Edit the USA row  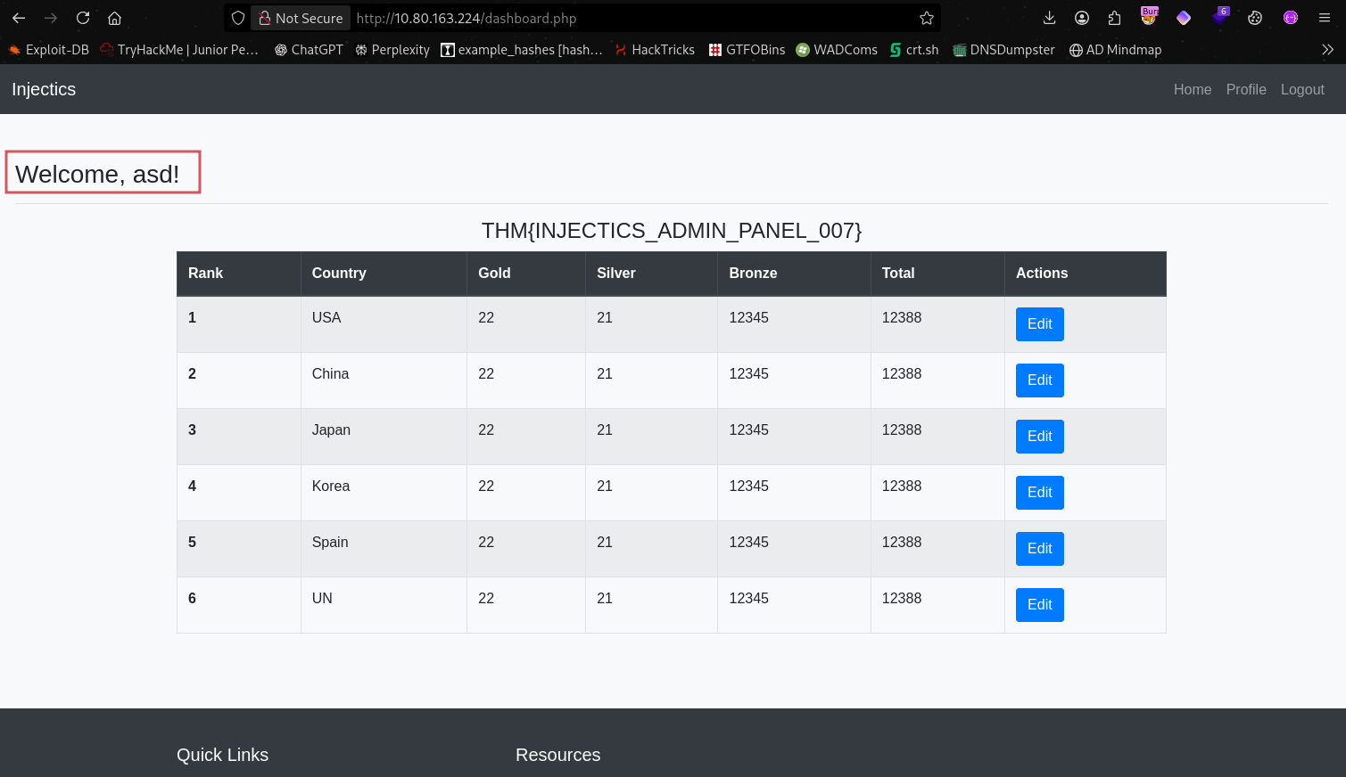click(1039, 324)
